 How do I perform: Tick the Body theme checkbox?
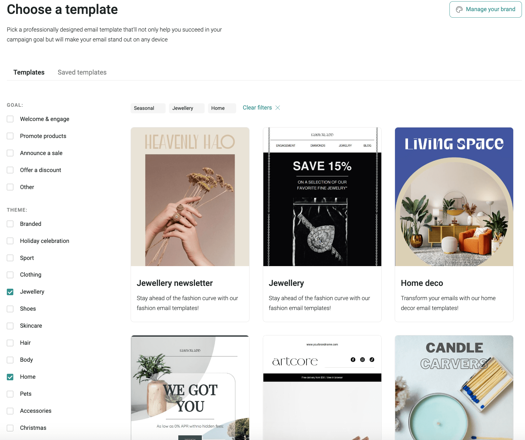point(10,360)
